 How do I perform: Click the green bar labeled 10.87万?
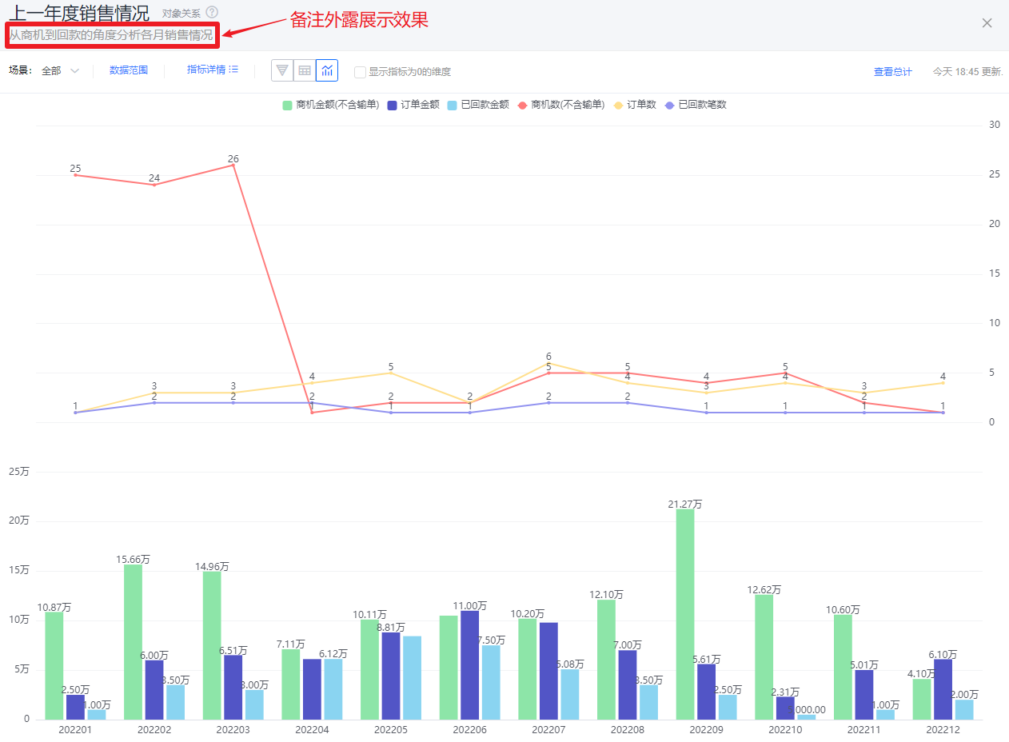point(54,666)
